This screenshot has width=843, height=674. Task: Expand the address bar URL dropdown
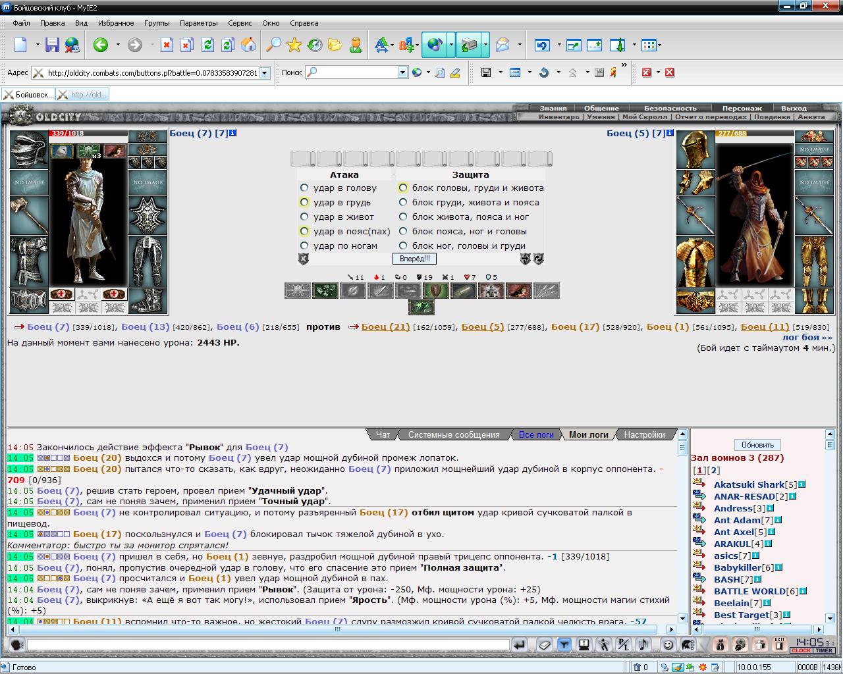[x=265, y=73]
